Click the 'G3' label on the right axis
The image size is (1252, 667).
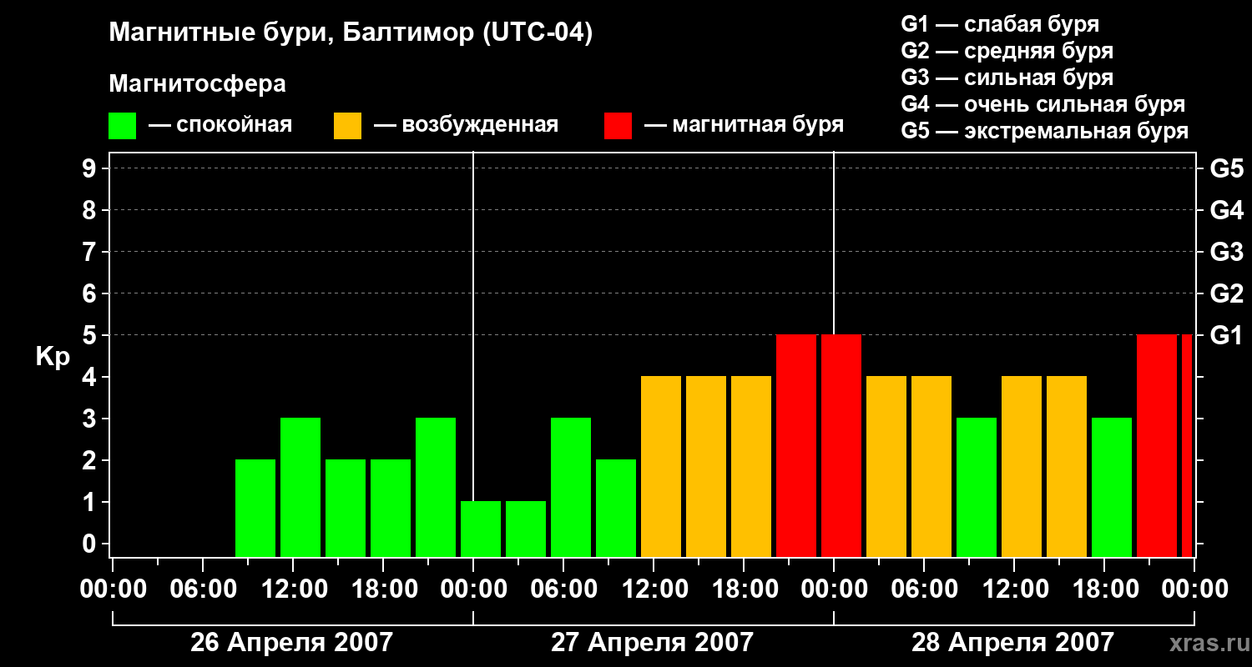[1226, 253]
